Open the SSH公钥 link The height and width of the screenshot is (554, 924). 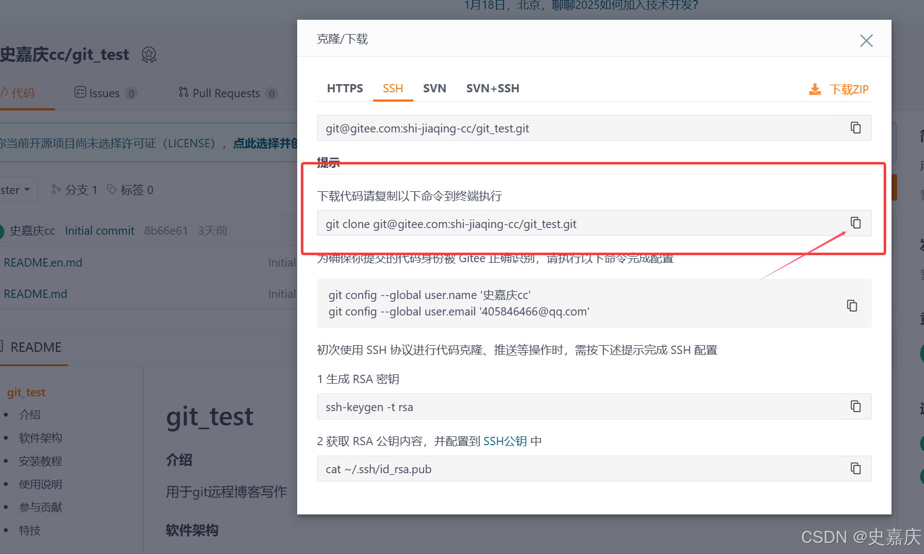[505, 441]
